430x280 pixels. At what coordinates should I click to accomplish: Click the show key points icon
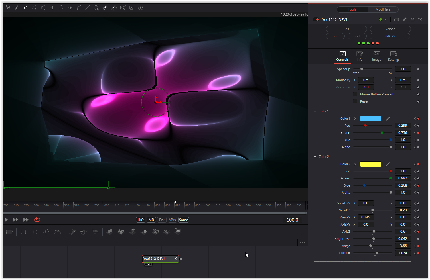[105, 8]
